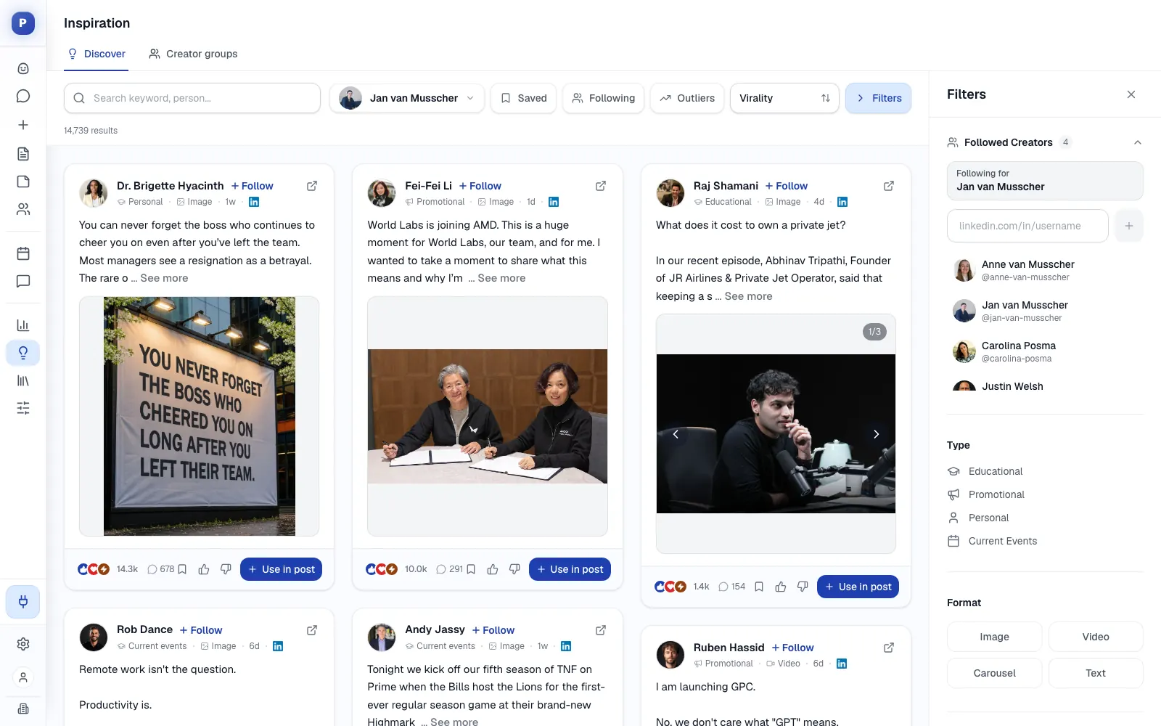Select the Video format filter

coord(1096,637)
